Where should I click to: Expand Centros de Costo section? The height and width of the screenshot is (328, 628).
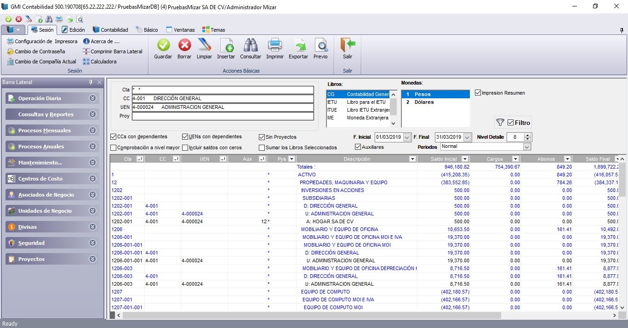click(x=92, y=179)
